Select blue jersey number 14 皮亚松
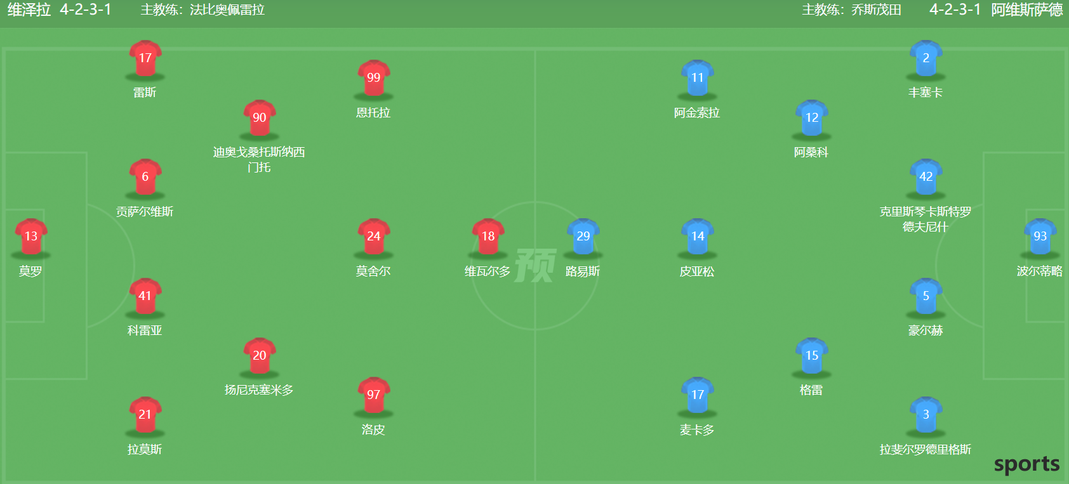This screenshot has width=1069, height=484. 698,237
